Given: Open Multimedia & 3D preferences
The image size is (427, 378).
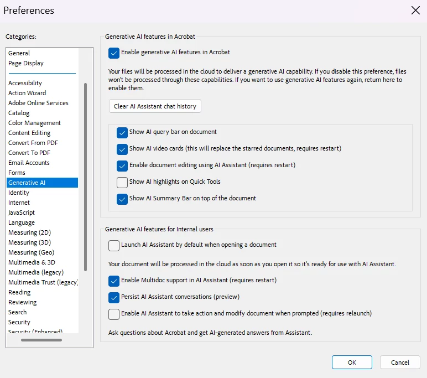Looking at the screenshot, I should 42,262.
